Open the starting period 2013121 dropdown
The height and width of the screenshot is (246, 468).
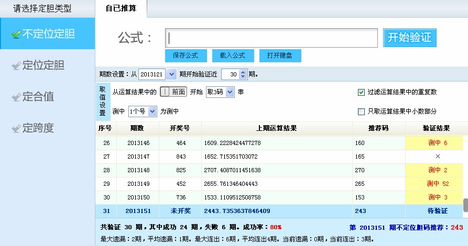pos(171,74)
